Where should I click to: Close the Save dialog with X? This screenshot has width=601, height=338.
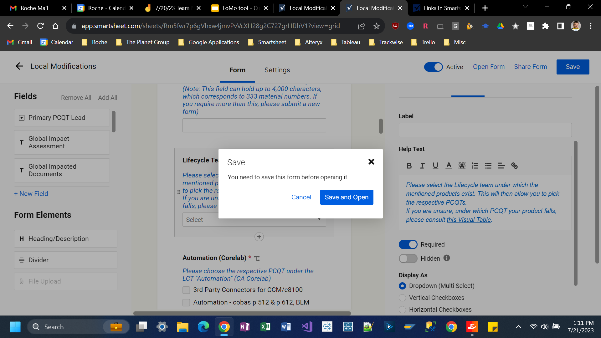371,162
